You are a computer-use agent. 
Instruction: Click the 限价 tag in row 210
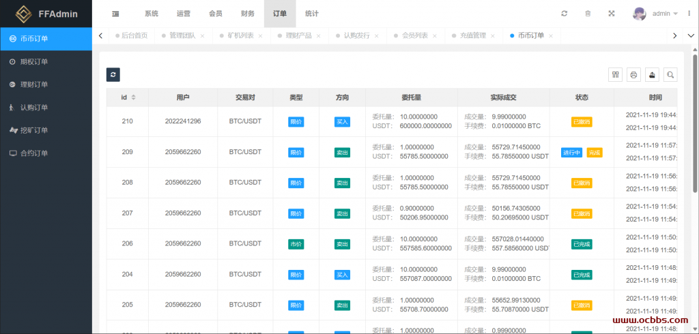tap(296, 122)
